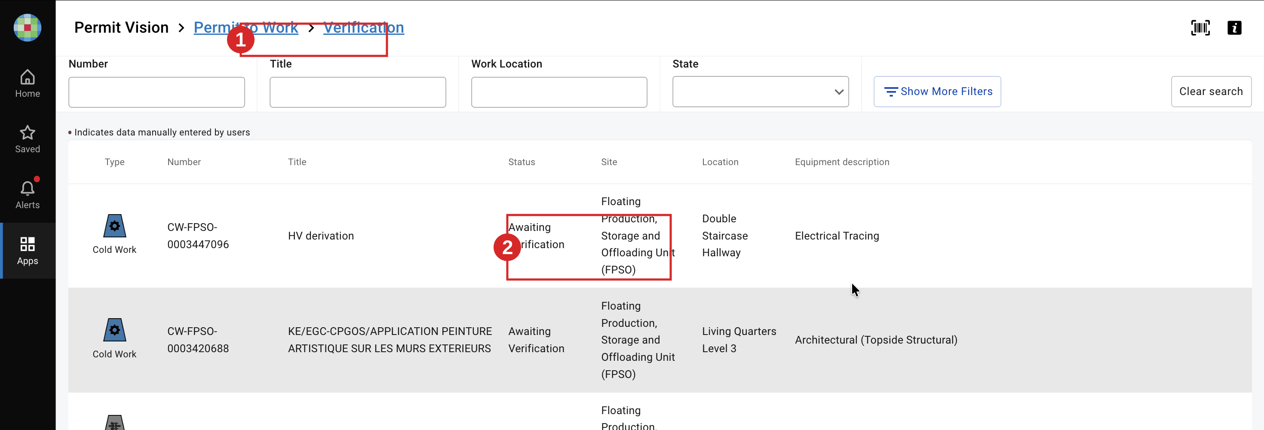Focus the Number filter input field

coord(156,92)
